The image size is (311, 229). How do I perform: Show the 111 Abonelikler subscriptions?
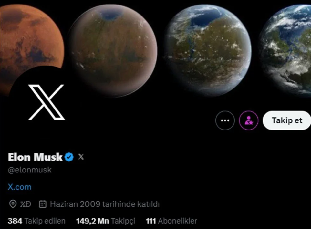(x=171, y=221)
